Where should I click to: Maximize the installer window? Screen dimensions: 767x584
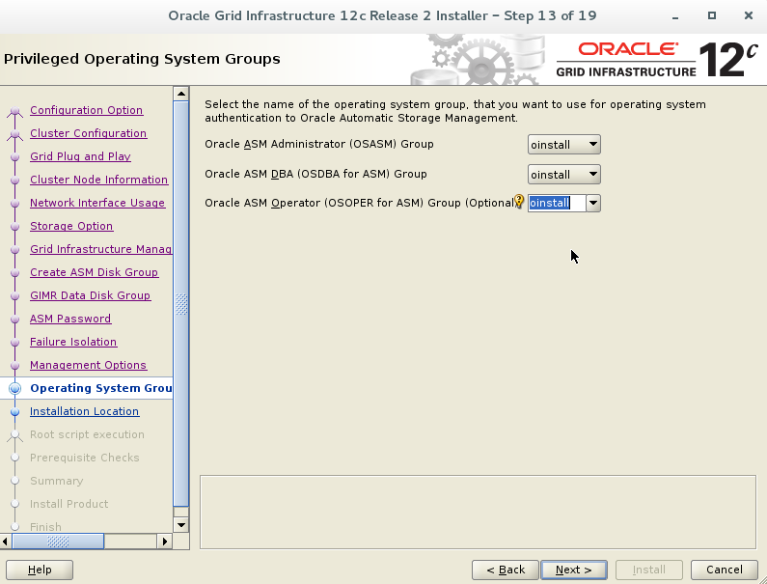click(712, 15)
